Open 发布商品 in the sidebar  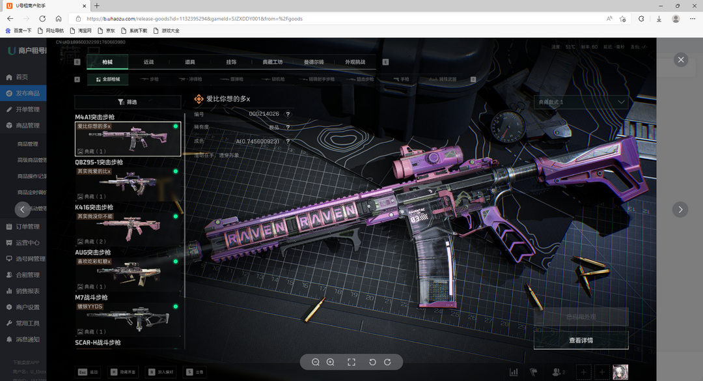(x=28, y=93)
